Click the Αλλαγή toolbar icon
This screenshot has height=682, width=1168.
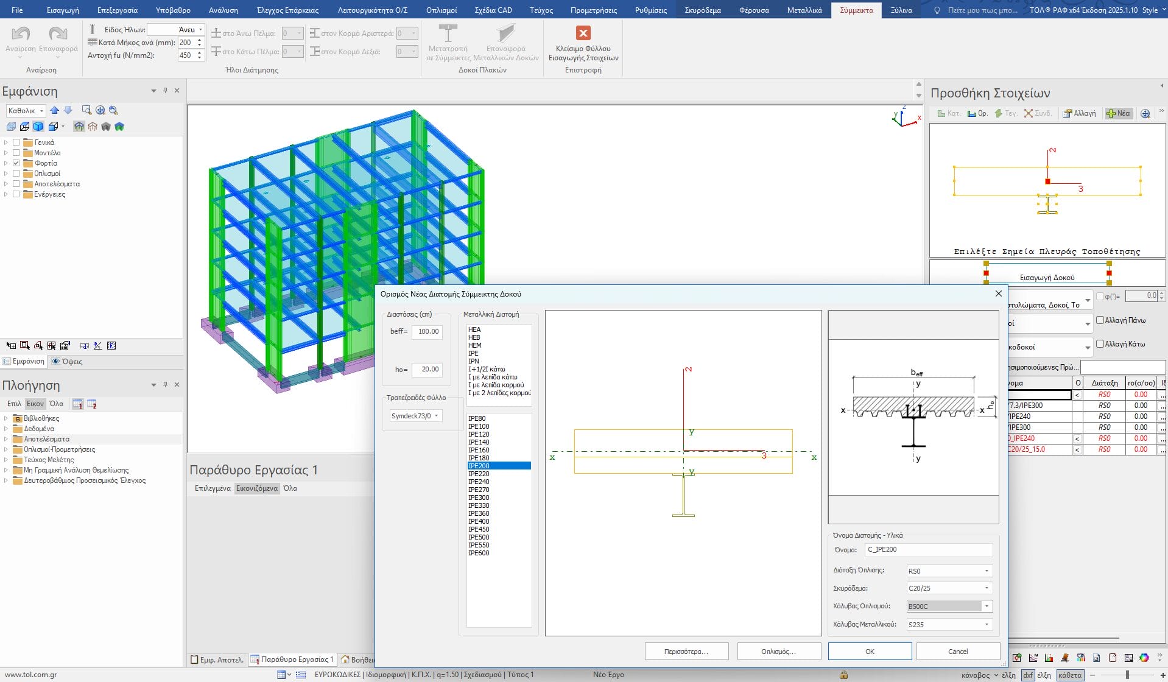pyautogui.click(x=1079, y=113)
